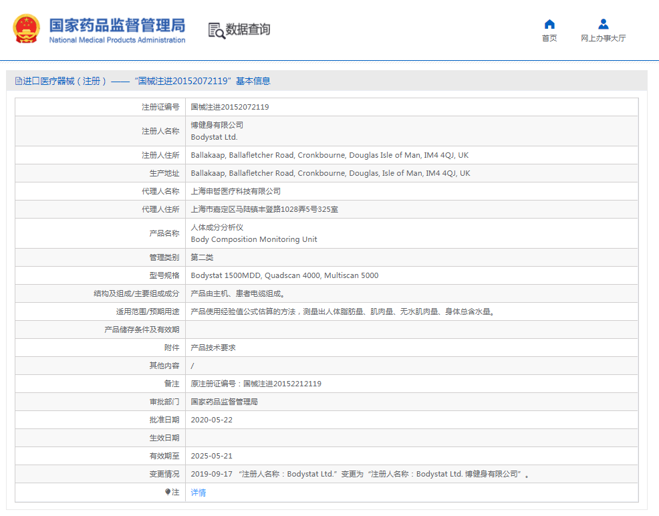659x516 pixels.
Task: Select product name 人体成分分析仪
Action: pos(217,227)
